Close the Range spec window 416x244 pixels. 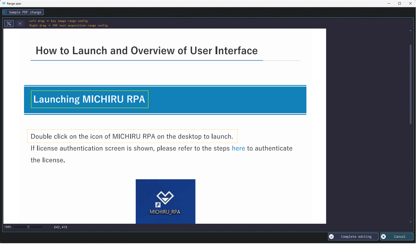pyautogui.click(x=410, y=3)
